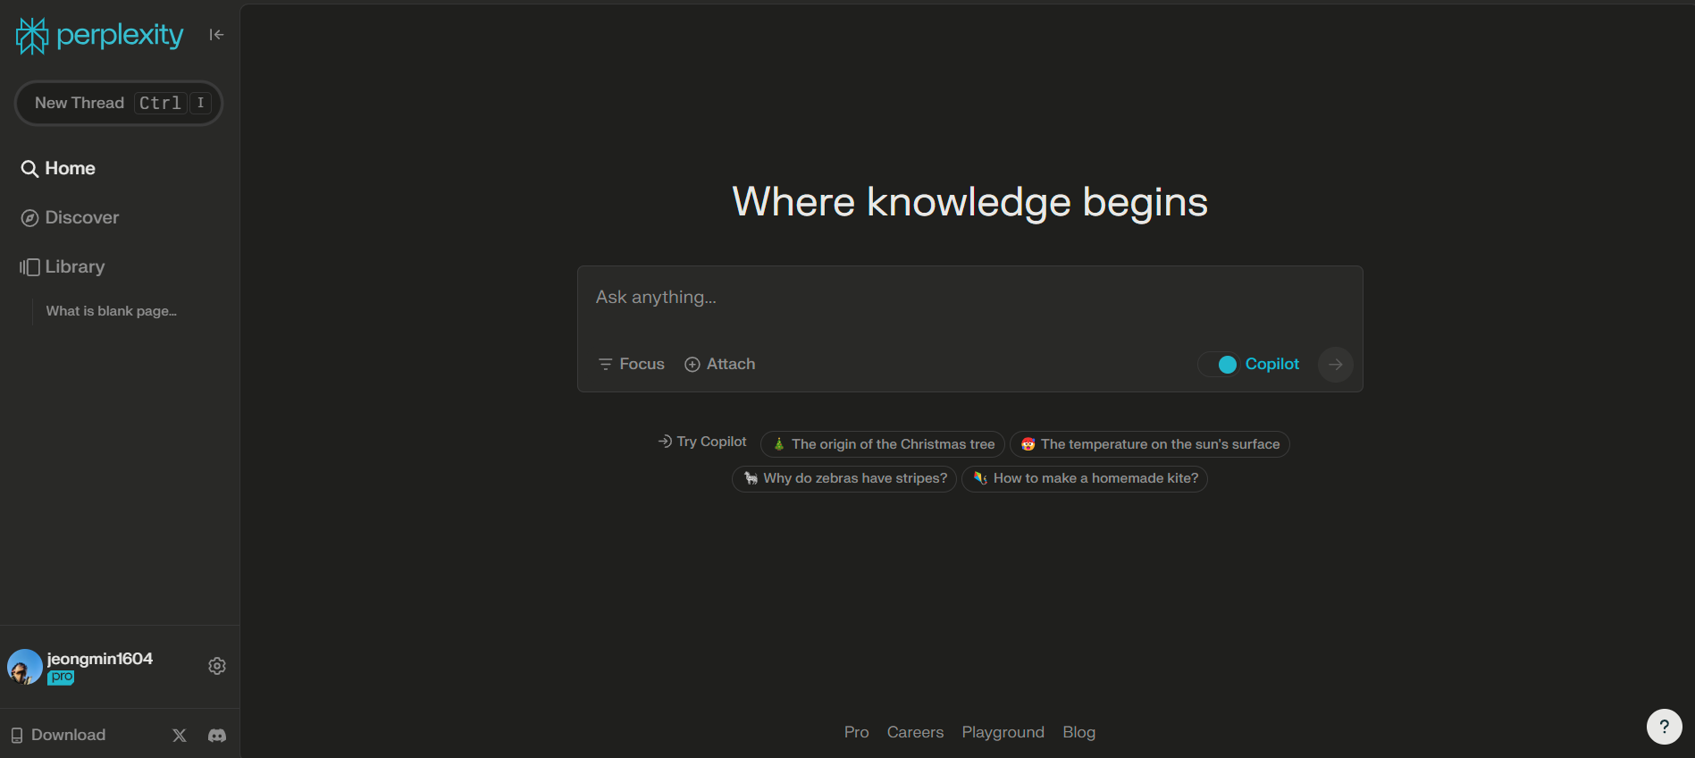Collapse the sidebar with the arrow icon
The height and width of the screenshot is (758, 1695).
(216, 35)
